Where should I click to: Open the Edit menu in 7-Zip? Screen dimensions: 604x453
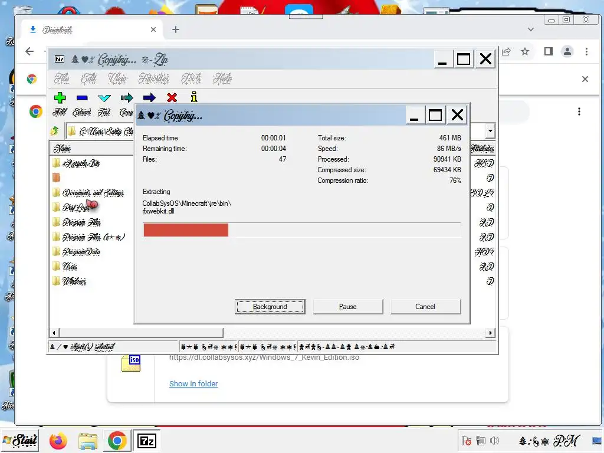88,78
